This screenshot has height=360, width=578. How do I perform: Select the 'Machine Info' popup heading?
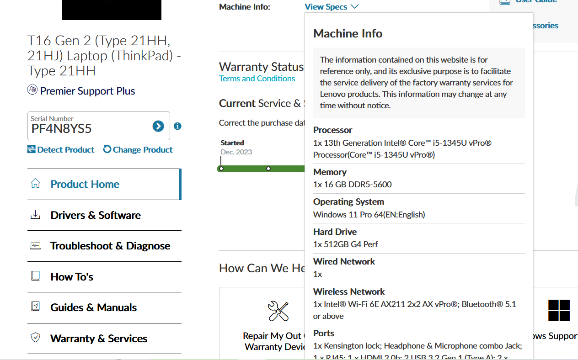[x=348, y=33]
